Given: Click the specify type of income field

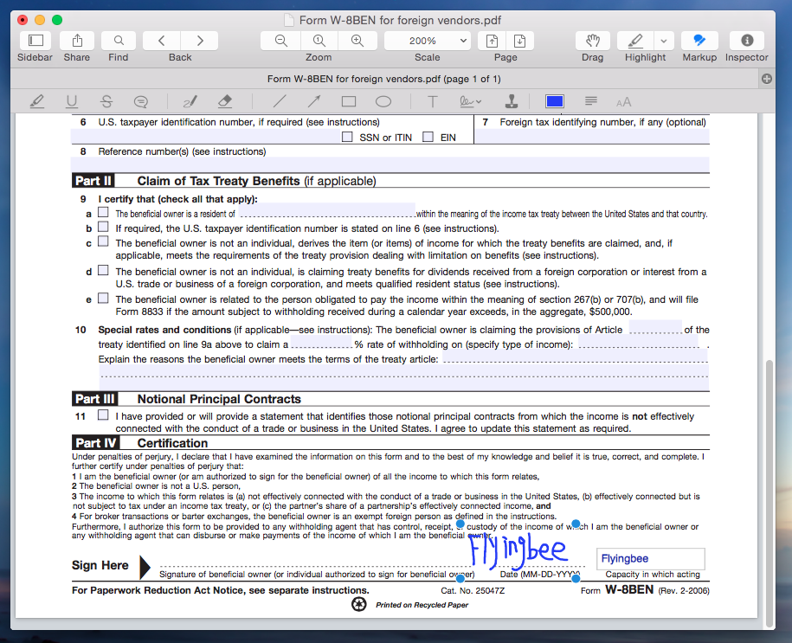Looking at the screenshot, I should (x=639, y=342).
